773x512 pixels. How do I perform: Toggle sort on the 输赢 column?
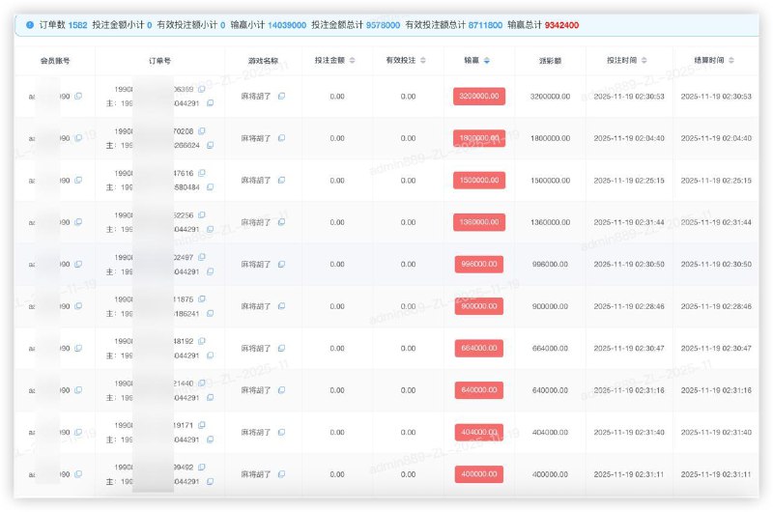tap(487, 60)
